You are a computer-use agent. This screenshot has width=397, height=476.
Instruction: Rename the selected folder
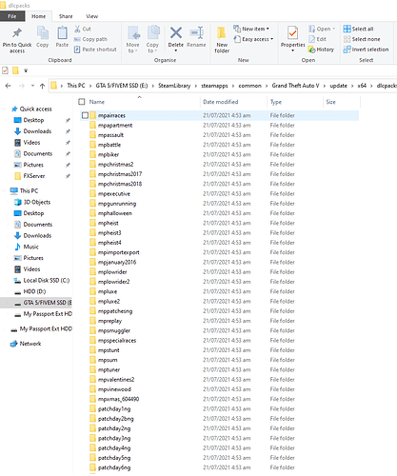196,37
